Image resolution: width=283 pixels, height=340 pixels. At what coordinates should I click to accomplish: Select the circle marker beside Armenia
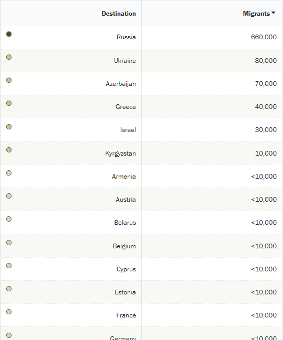[x=9, y=173]
